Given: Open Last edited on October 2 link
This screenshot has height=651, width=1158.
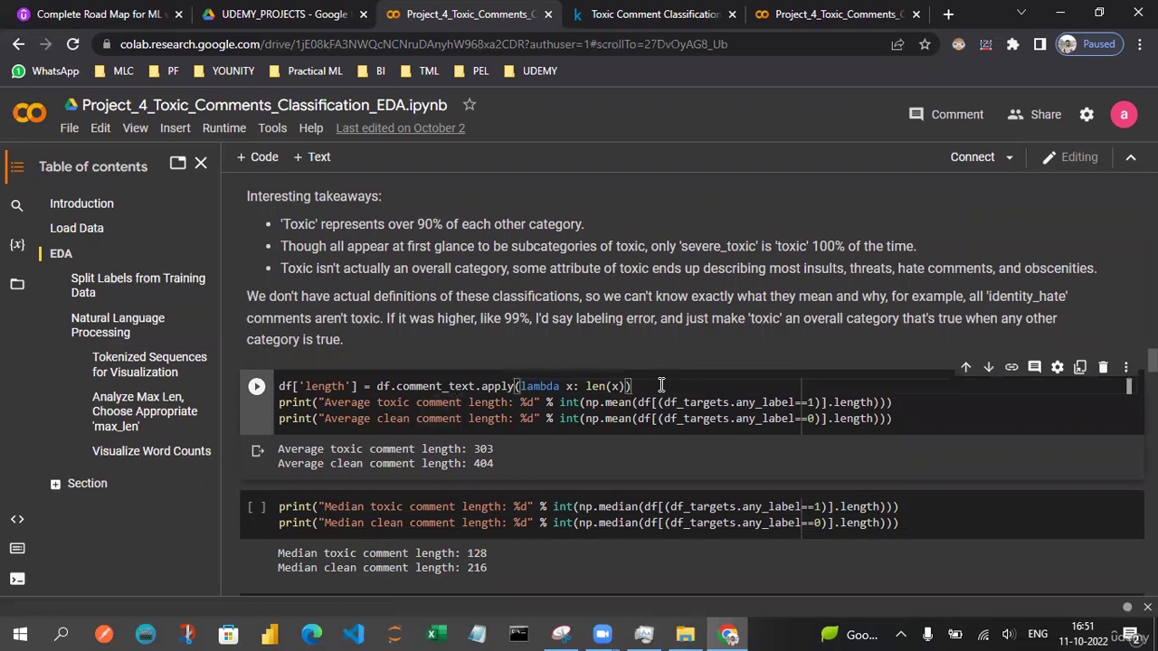Looking at the screenshot, I should click(x=400, y=127).
